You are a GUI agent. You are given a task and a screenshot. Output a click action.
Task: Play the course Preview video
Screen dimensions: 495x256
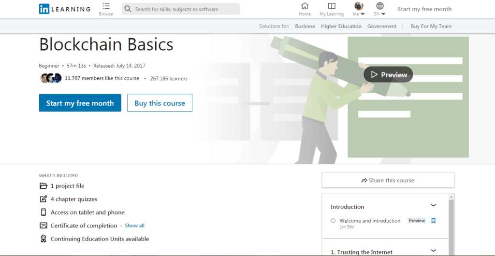(x=388, y=75)
